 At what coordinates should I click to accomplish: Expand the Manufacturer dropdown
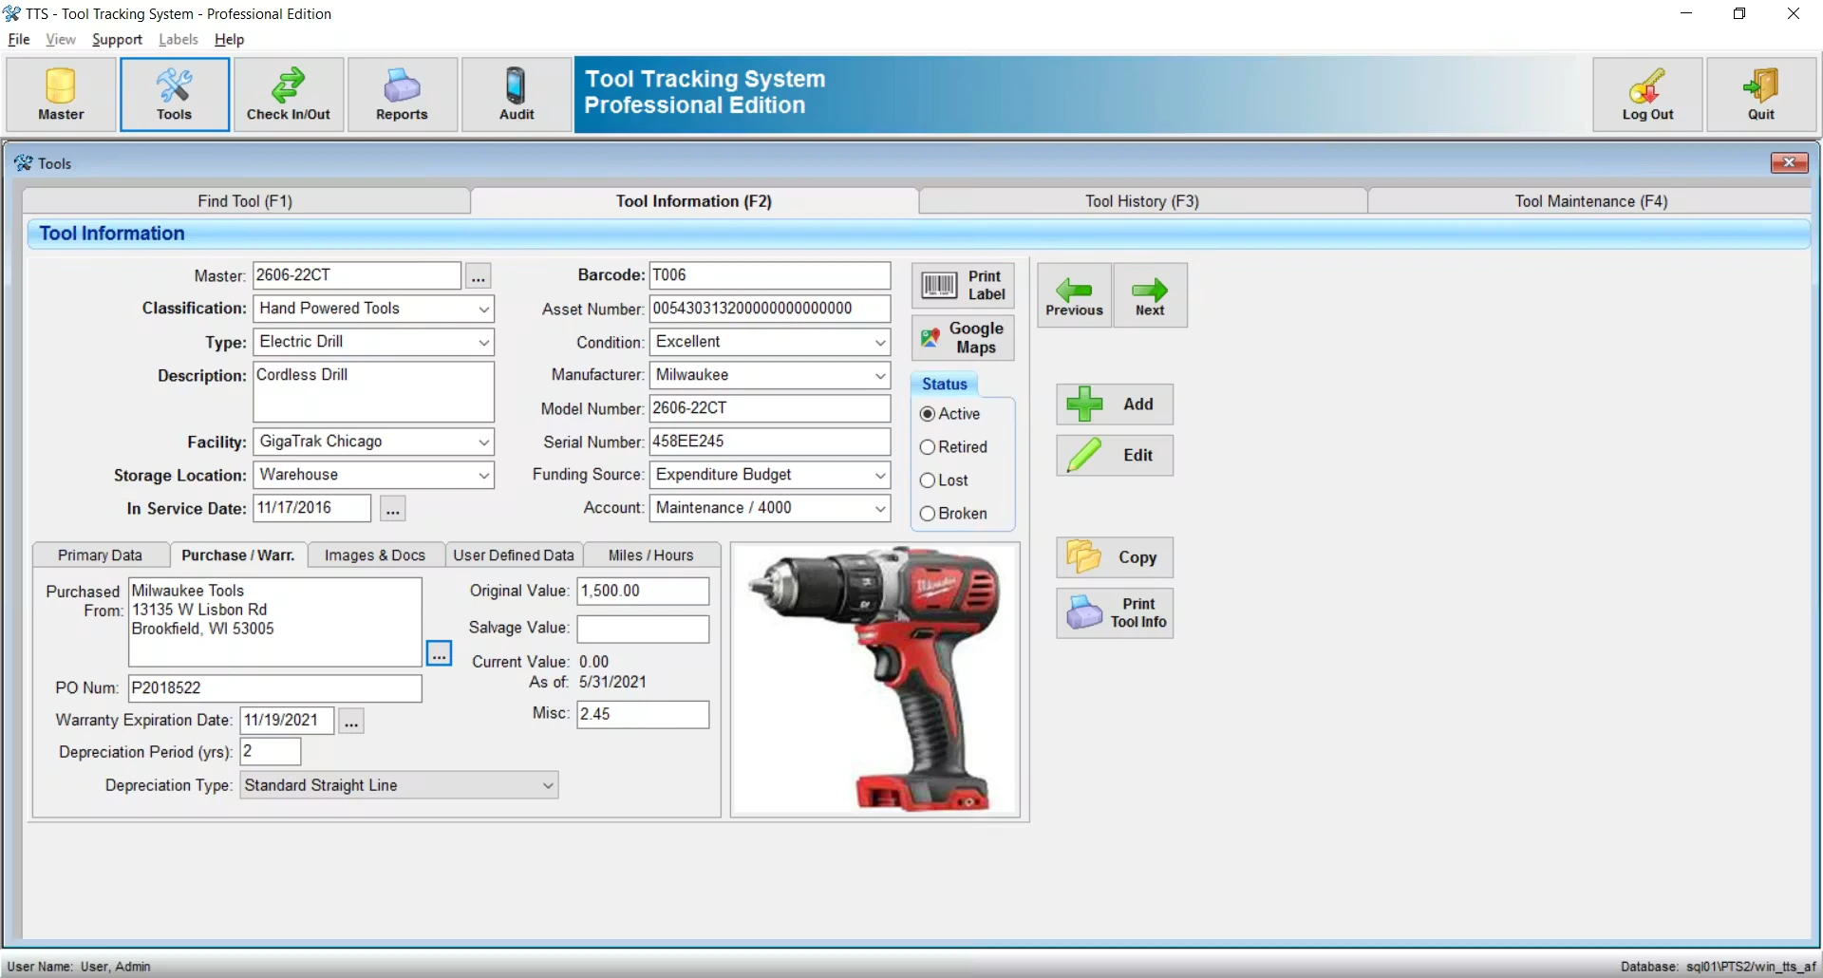(880, 375)
